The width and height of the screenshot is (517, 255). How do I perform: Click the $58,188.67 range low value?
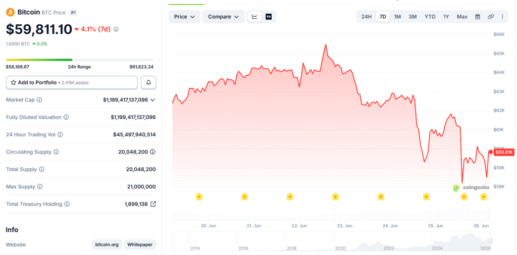(x=18, y=67)
